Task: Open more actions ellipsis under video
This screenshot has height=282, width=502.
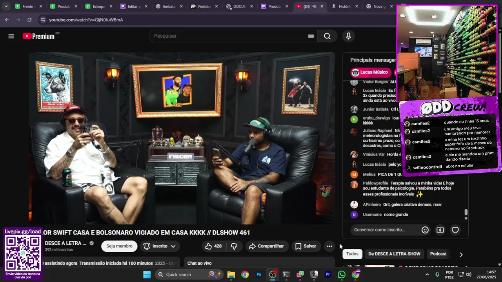Action: (329, 246)
